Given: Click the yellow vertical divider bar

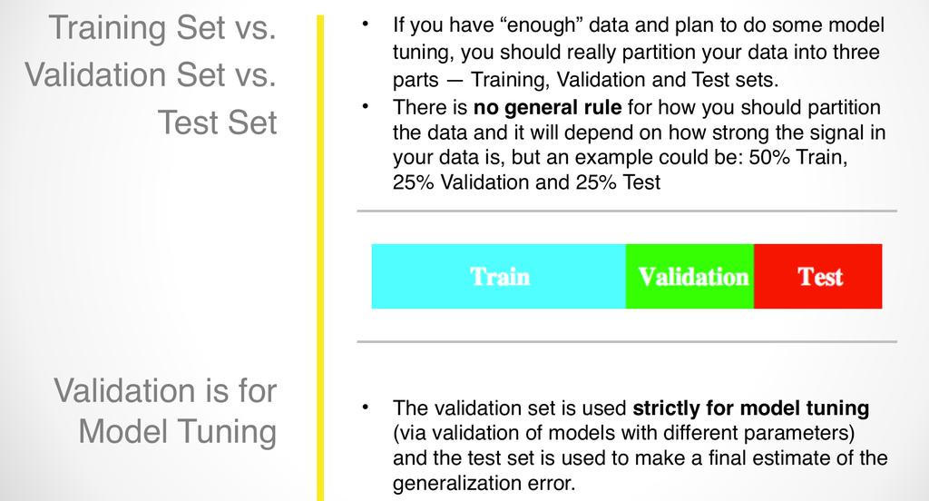Looking at the screenshot, I should [x=320, y=258].
